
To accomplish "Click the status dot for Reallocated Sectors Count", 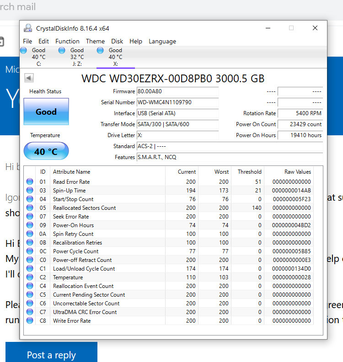I will pos(30,208).
